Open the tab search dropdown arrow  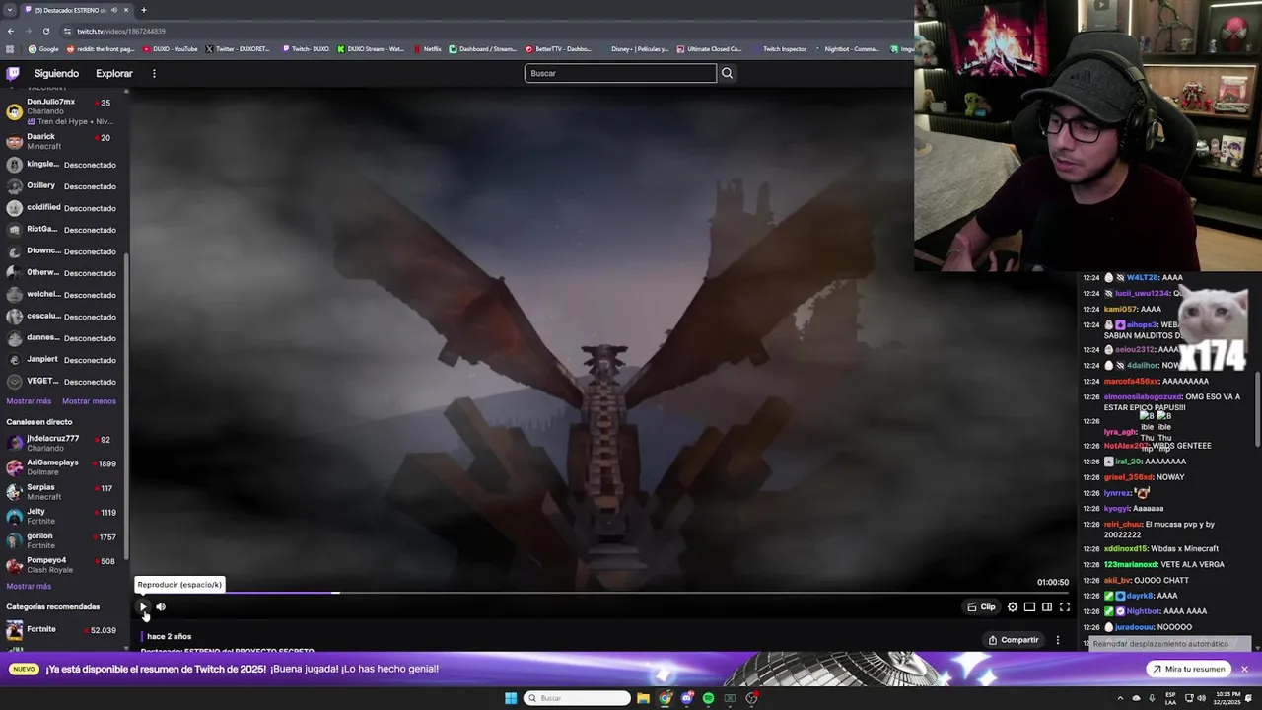click(x=9, y=10)
